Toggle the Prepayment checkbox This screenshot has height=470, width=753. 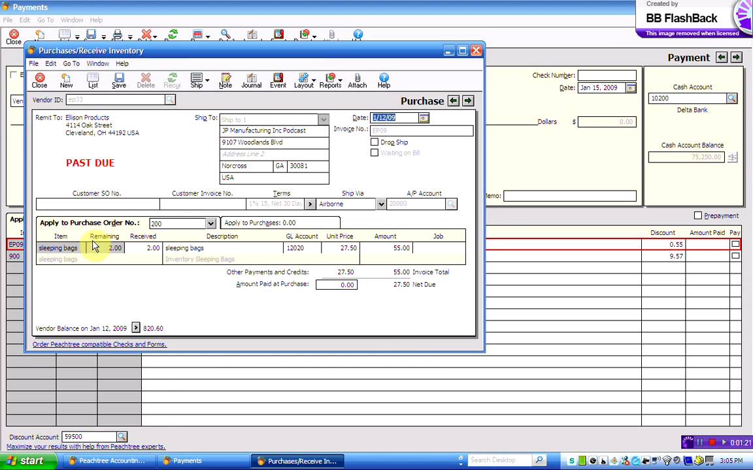pos(698,215)
